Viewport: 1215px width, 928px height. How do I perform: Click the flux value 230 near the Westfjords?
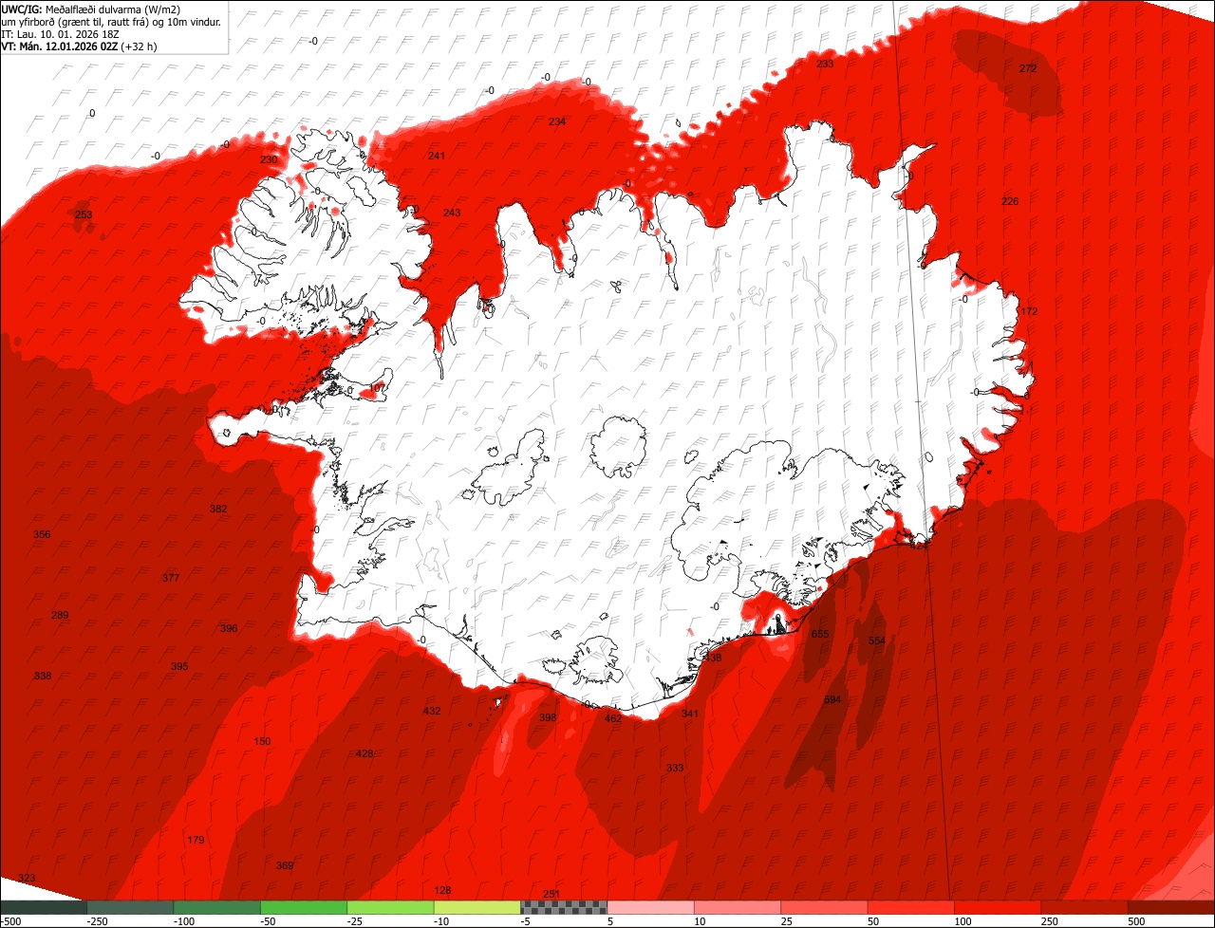[269, 159]
